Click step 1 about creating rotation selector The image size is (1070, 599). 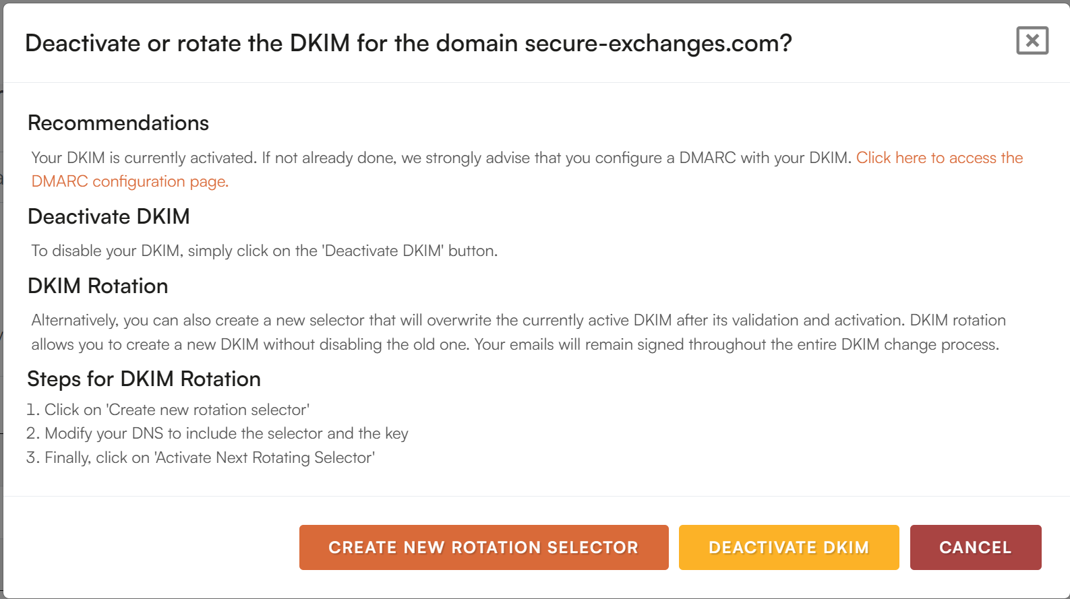tap(168, 410)
